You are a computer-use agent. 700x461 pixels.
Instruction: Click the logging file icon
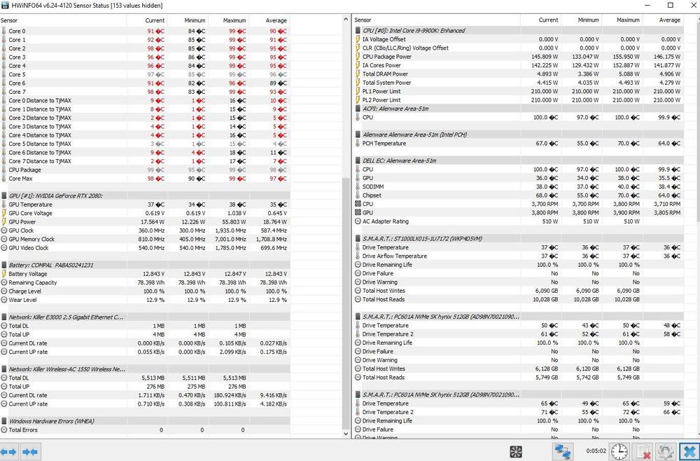tap(643, 451)
